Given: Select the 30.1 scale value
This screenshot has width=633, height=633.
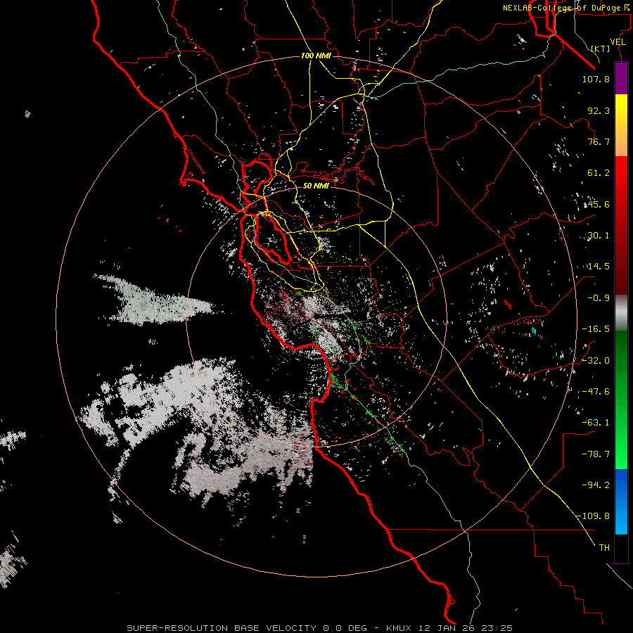Looking at the screenshot, I should coord(599,236).
